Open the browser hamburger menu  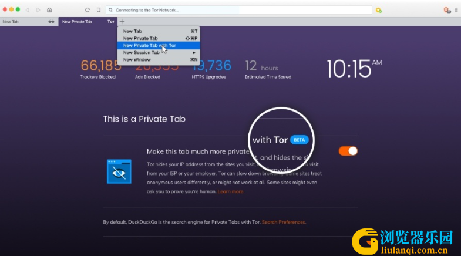coord(456,10)
